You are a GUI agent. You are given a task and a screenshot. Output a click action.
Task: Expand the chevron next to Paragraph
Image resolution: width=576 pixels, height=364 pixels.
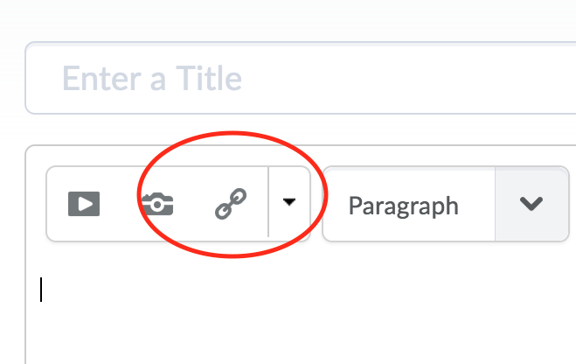pyautogui.click(x=531, y=205)
